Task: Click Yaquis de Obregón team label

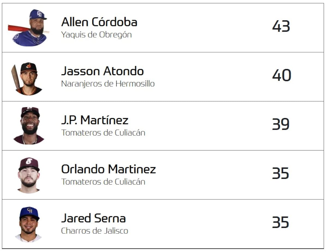Action: pos(96,35)
